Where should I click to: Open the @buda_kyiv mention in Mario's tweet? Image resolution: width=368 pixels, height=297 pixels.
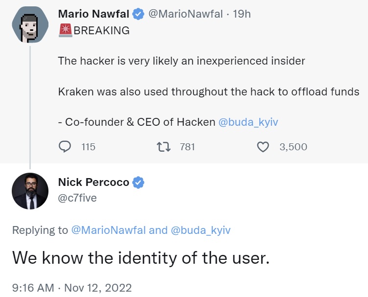[x=248, y=122]
